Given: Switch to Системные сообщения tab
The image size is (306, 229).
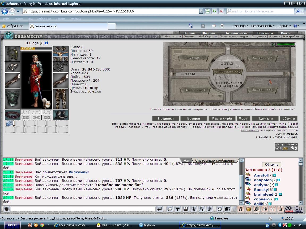Looking at the screenshot, I should coord(215,160).
